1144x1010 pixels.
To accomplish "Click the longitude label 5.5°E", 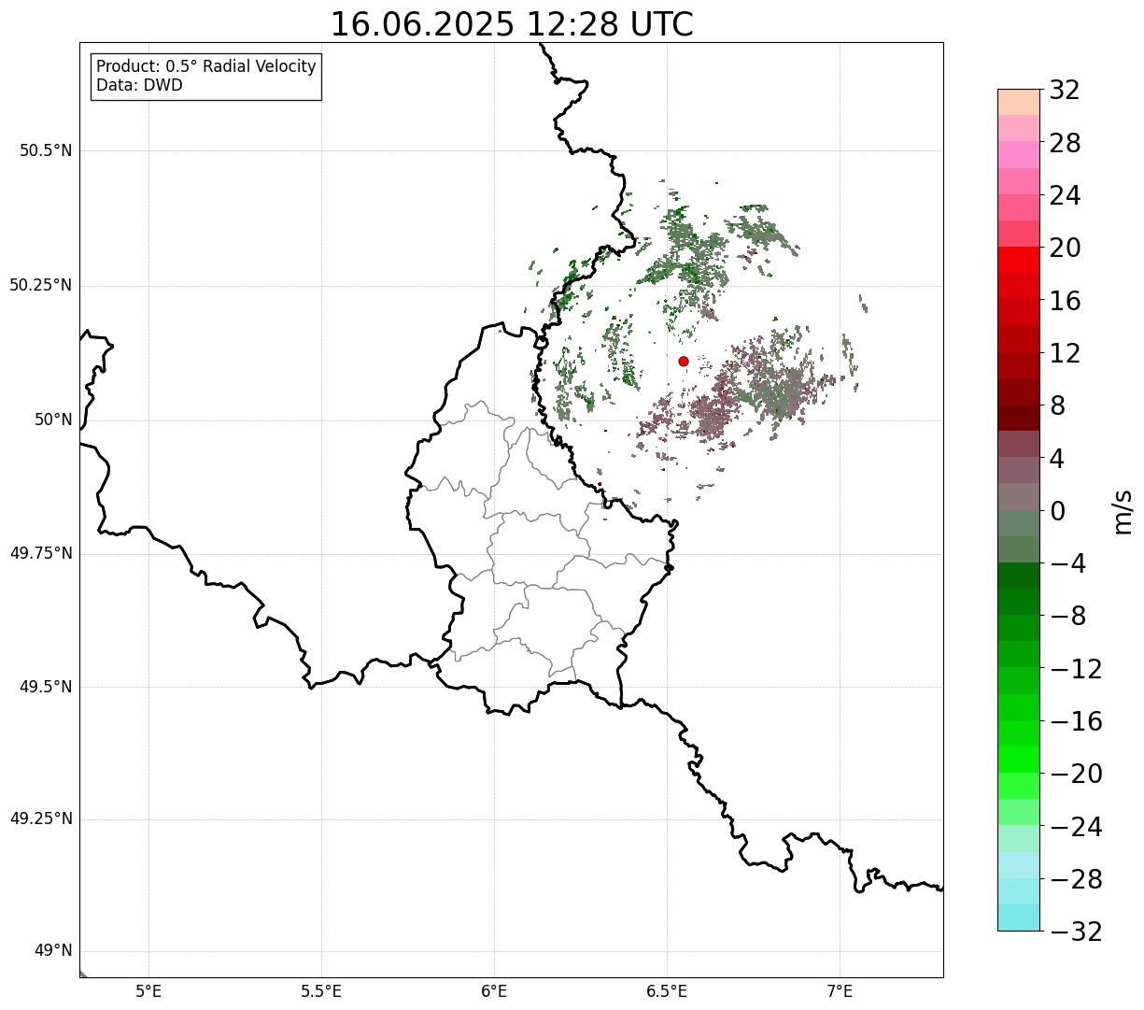I will coord(321,990).
